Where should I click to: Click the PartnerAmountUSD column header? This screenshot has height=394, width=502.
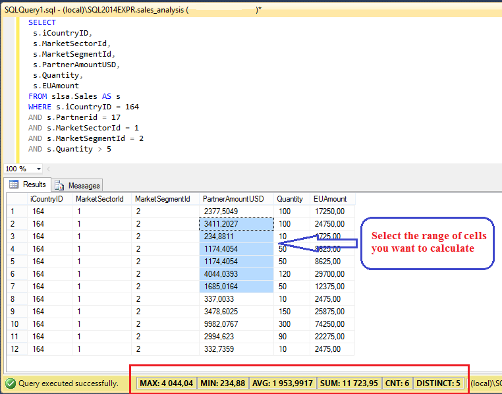(x=237, y=199)
